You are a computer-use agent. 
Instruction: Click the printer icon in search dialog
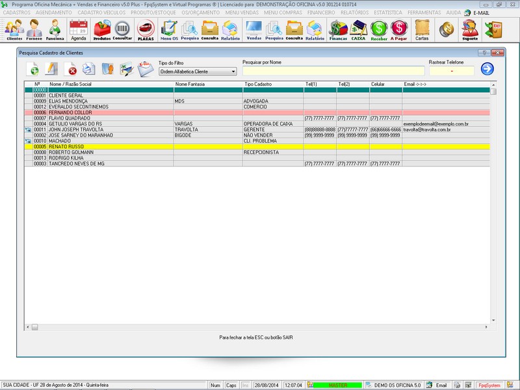[x=89, y=69]
